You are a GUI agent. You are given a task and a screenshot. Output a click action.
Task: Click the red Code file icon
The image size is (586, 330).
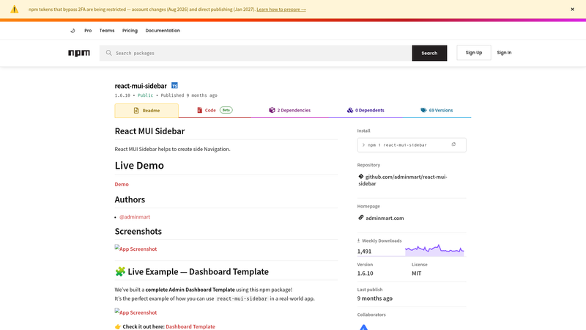click(x=199, y=110)
